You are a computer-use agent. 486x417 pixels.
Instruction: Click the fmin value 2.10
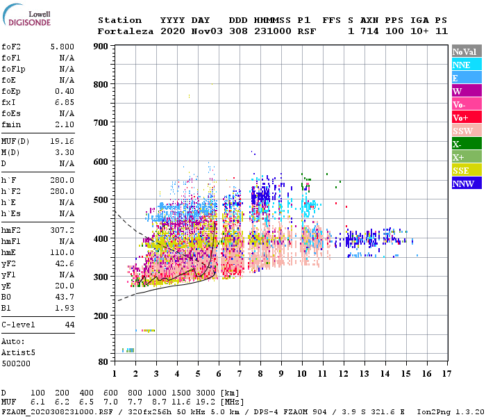[65, 124]
